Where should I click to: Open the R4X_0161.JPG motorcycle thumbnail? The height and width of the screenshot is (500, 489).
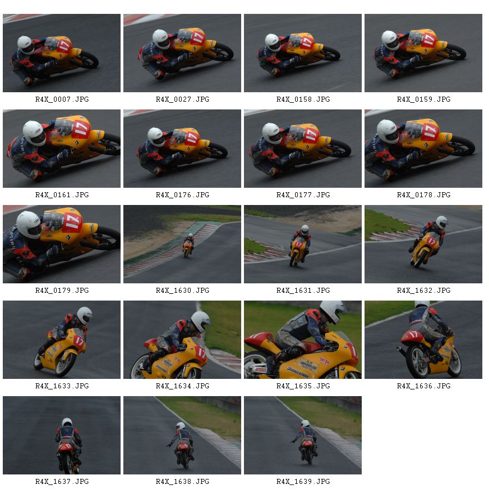[62, 148]
